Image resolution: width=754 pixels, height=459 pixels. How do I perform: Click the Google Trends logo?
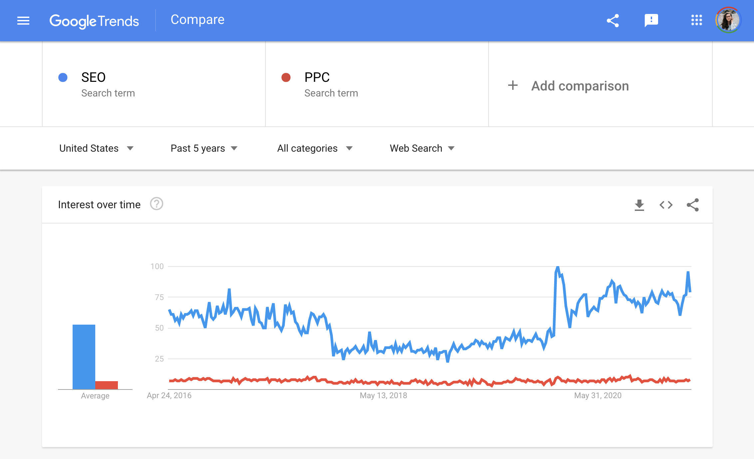tap(94, 21)
